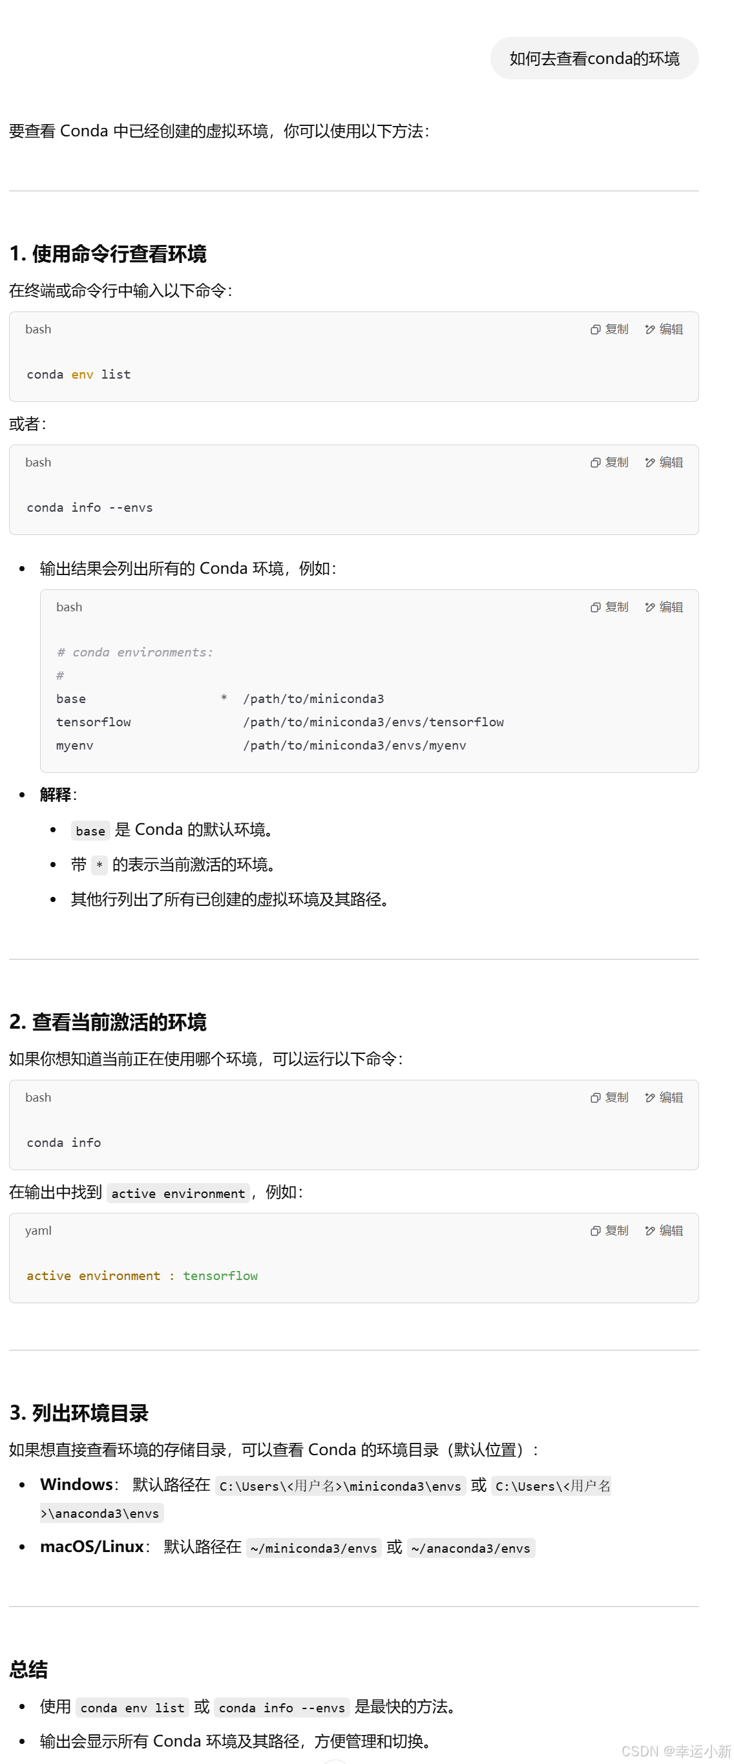Click the user message bubble '如何去查看conda的环境'
Viewport: 734px width, 1764px height.
594,58
